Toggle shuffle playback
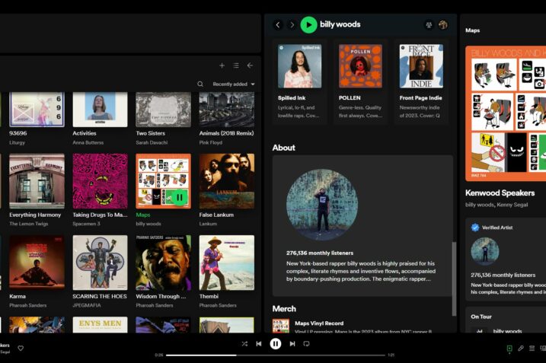 coord(244,344)
